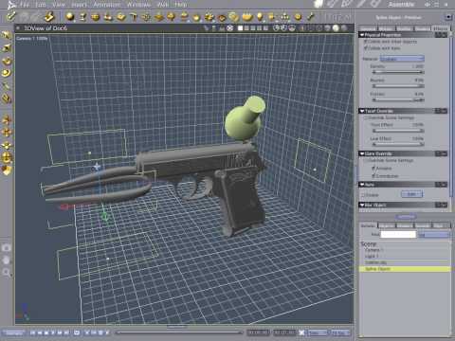This screenshot has width=455, height=341.
Task: Open the Insert menu
Action: (79, 5)
